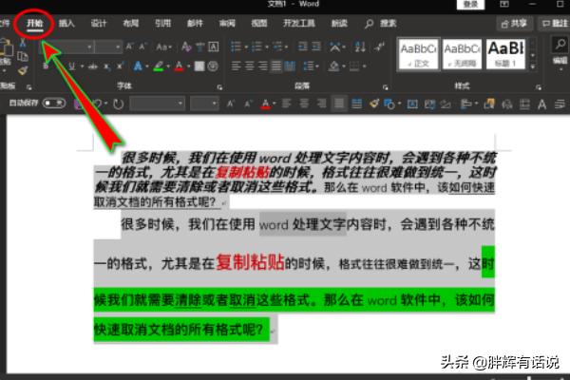Viewport: 570px width, 380px height.
Task: Switch to the 插入 (Insert) tab
Action: 66,24
